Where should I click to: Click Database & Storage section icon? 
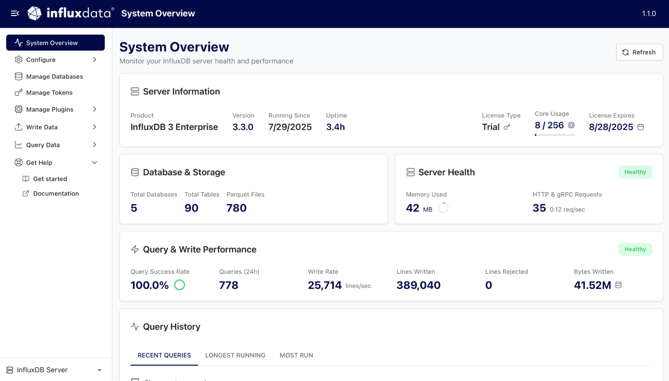tap(135, 172)
